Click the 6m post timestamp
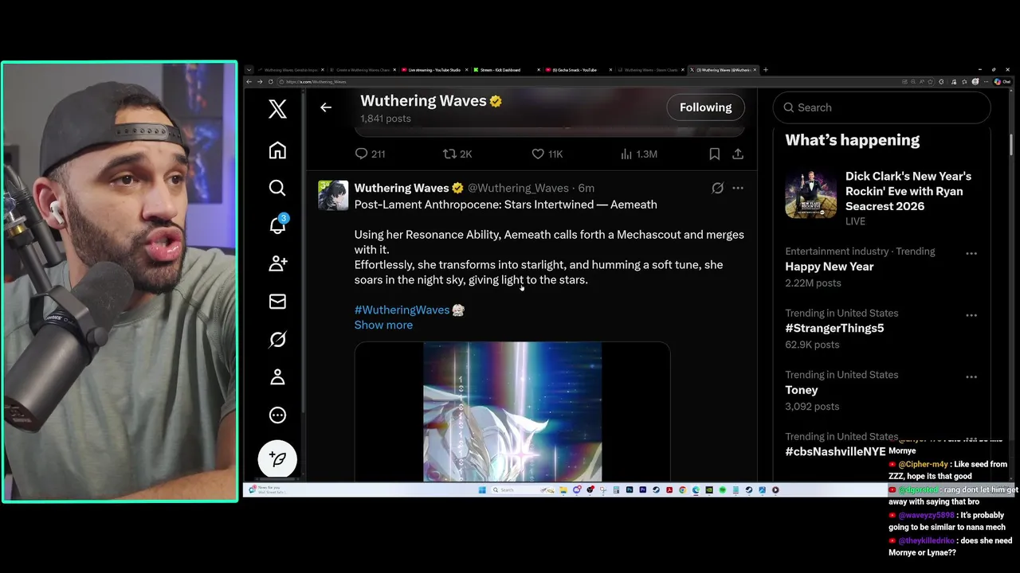This screenshot has height=573, width=1020. coord(586,188)
